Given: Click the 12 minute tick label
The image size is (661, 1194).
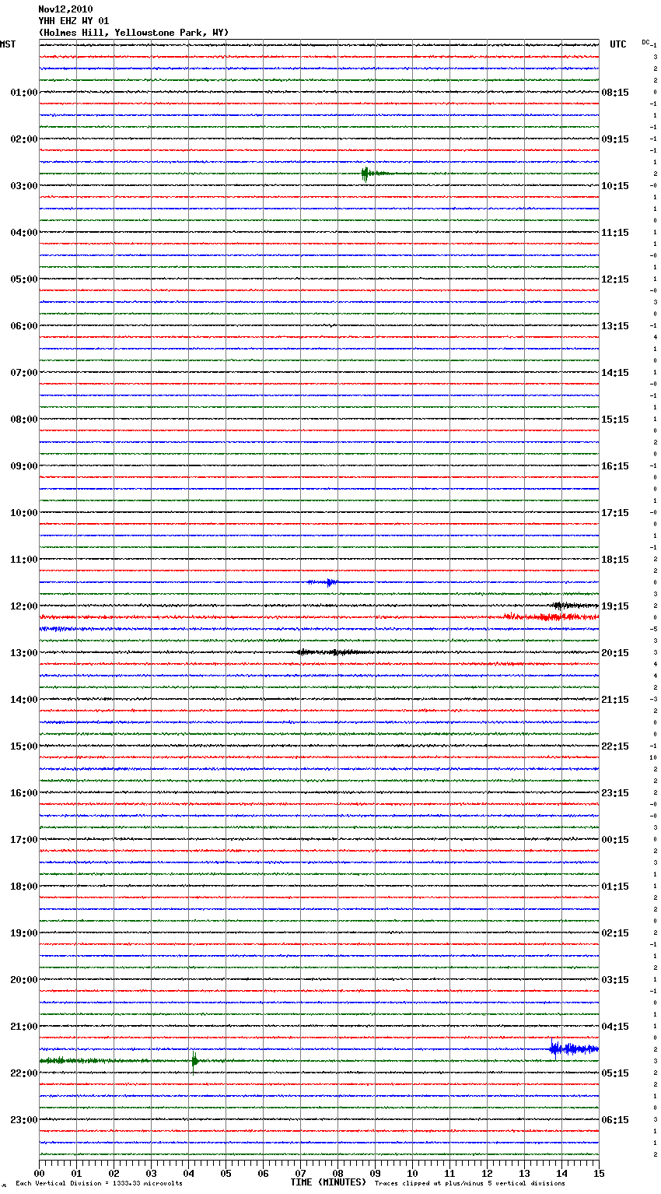Looking at the screenshot, I should (487, 1173).
